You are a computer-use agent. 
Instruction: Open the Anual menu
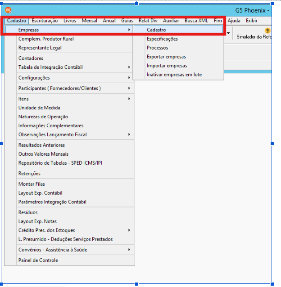[x=109, y=21]
